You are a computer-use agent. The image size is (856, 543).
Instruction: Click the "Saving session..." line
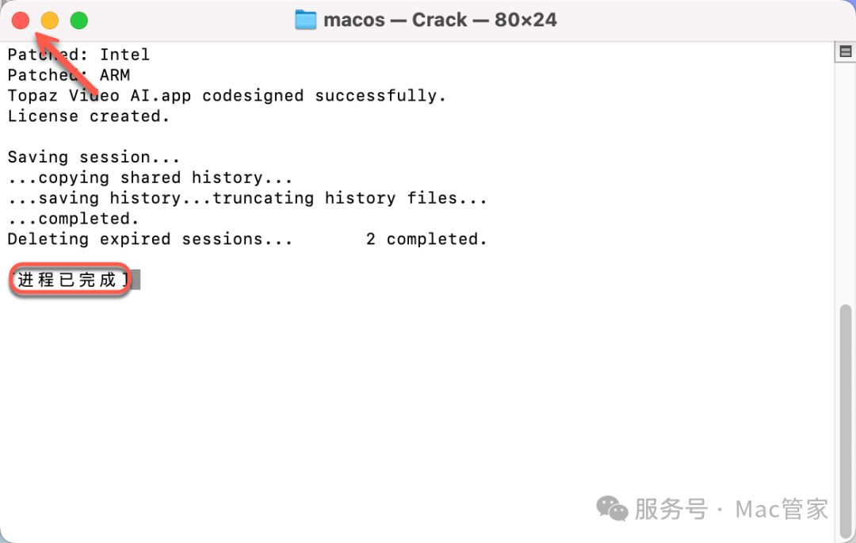pos(94,157)
